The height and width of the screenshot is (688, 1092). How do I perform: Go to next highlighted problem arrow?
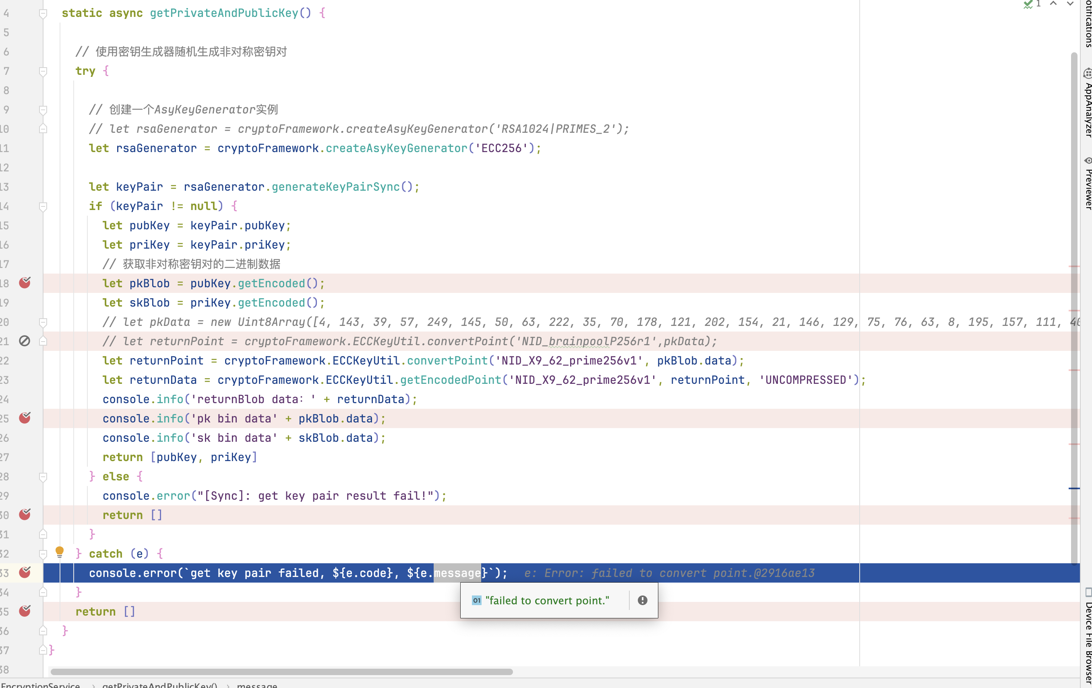tap(1070, 4)
